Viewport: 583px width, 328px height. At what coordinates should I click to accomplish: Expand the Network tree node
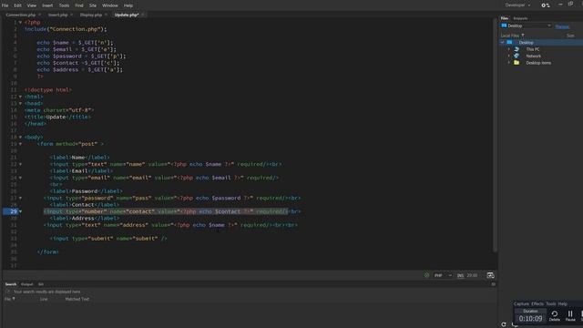point(509,56)
